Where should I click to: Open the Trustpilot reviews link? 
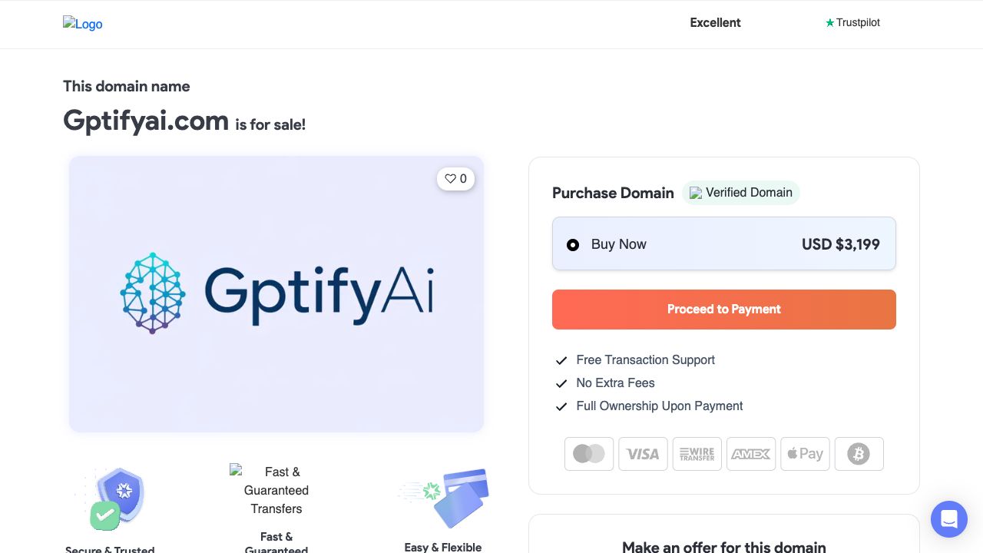852,23
